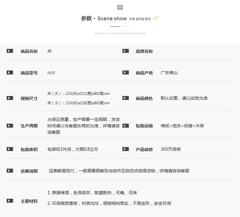Click the large bed size 223x311x80cm line
Viewport: 240px width, 217px height.
click(78, 94)
